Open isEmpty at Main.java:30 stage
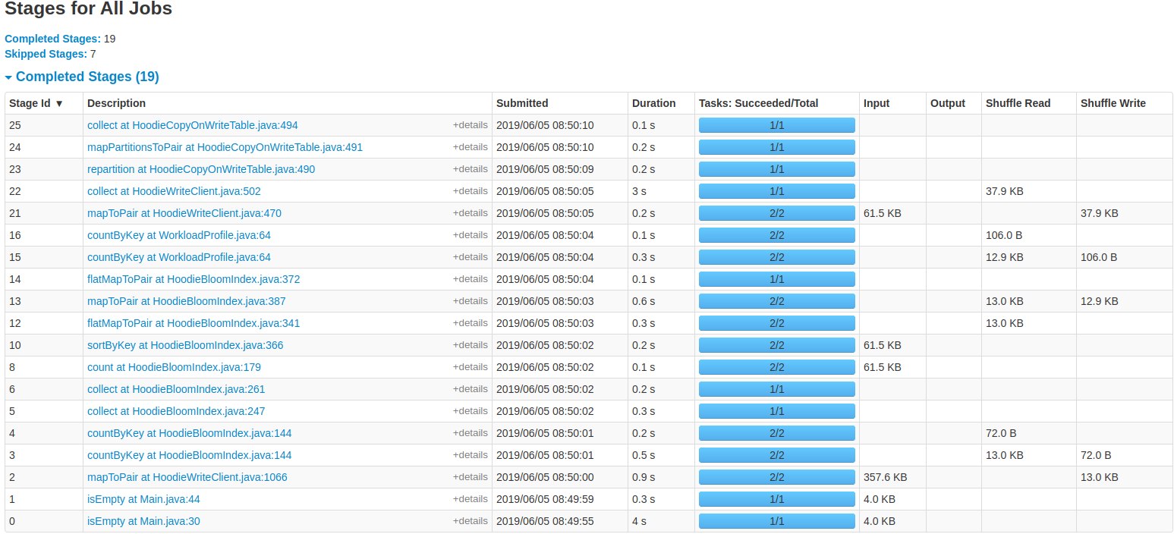The width and height of the screenshot is (1174, 534). coord(143,521)
